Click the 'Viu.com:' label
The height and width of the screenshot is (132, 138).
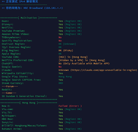tap(7, 109)
